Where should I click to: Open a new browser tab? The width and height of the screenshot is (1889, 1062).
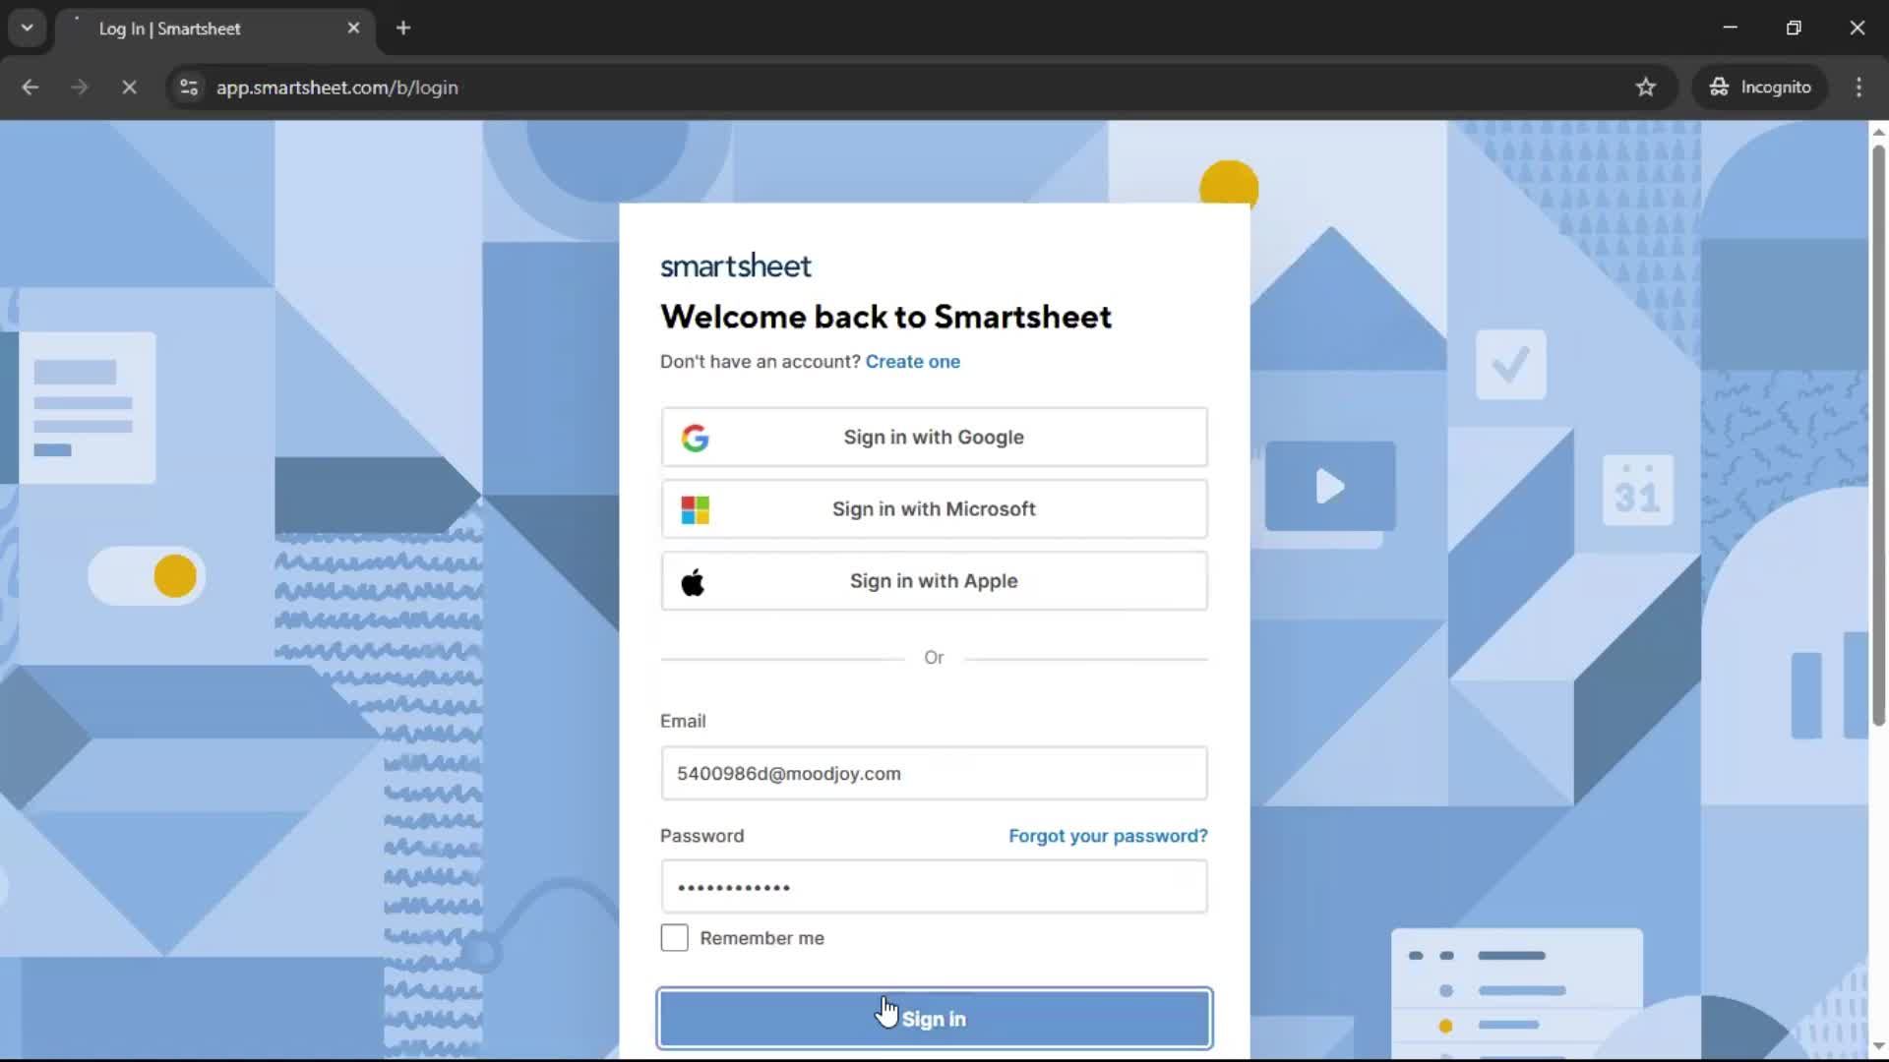coord(402,28)
